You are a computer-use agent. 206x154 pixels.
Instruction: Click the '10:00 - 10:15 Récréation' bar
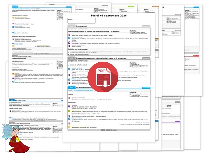click(109, 130)
